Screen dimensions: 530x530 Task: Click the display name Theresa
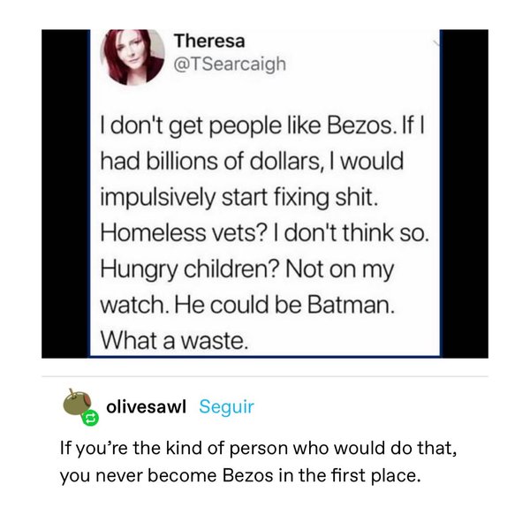209,41
